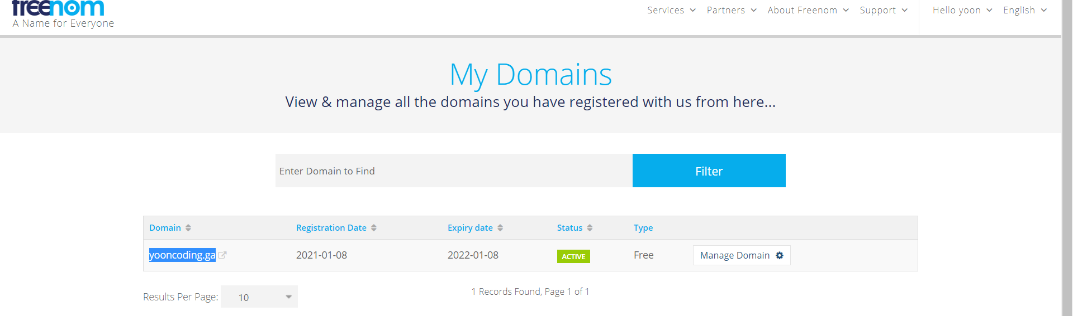Click registration date 2021-01-08

[321, 255]
